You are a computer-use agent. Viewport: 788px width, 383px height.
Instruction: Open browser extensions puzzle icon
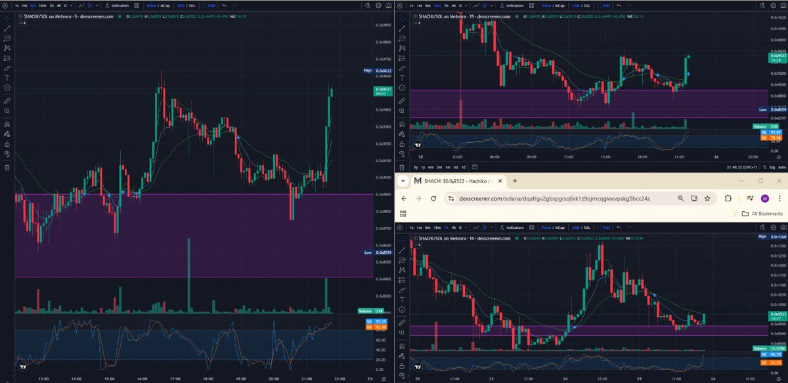728,198
